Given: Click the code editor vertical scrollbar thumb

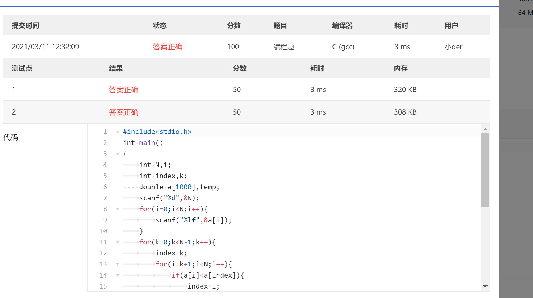Looking at the screenshot, I should pyautogui.click(x=485, y=170).
